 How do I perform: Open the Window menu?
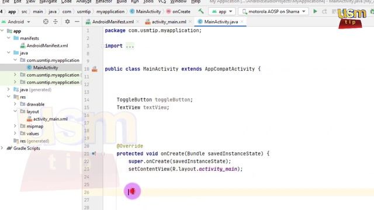pos(178,1)
